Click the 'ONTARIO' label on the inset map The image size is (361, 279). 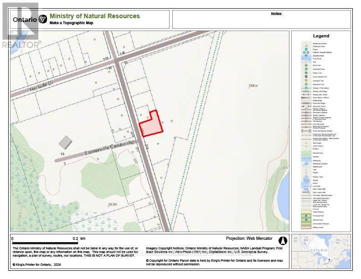click(319, 250)
